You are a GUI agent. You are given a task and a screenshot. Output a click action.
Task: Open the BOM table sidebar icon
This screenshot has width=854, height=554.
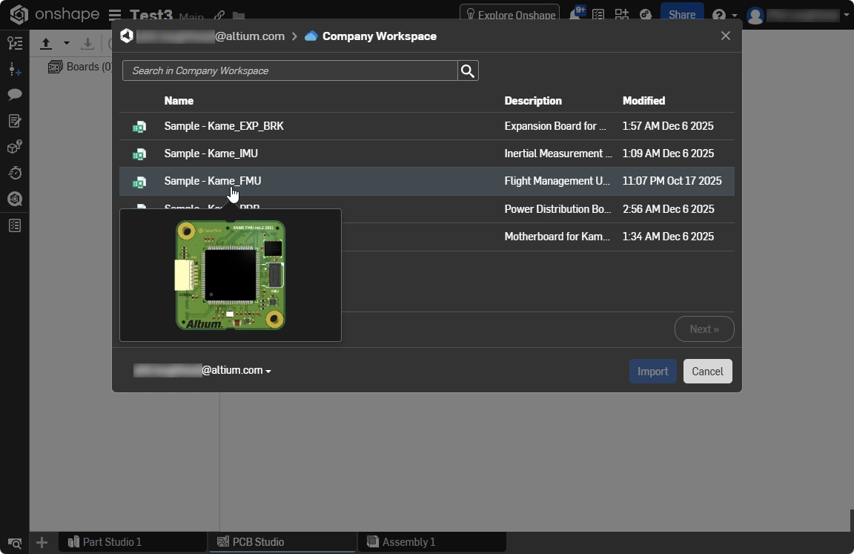click(x=15, y=225)
